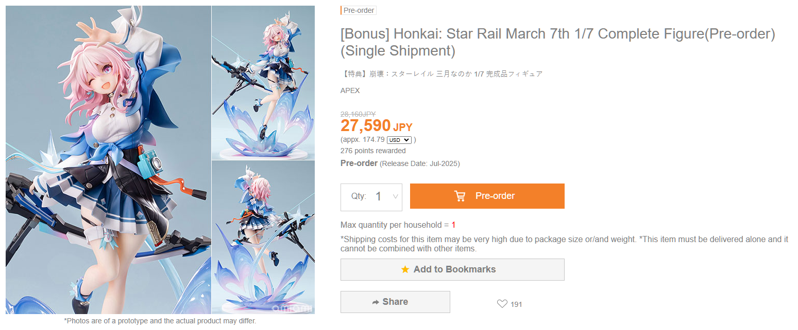
Task: View the bottom-right back-view thumbnail
Action: tap(263, 237)
